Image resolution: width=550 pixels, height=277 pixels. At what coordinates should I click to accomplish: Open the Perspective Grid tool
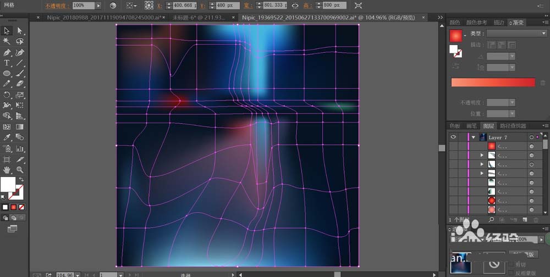[20, 116]
